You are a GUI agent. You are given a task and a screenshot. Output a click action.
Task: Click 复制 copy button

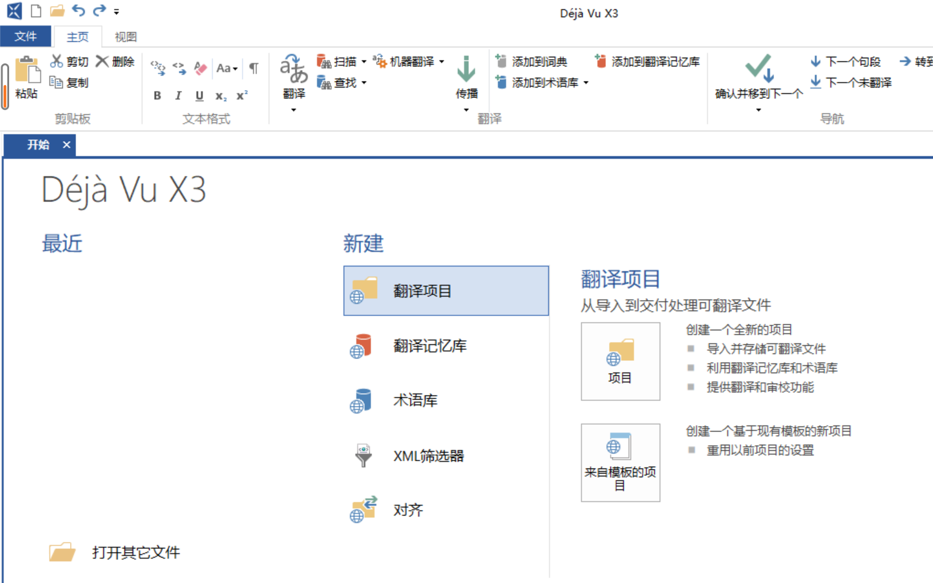69,82
